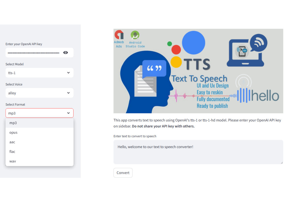This screenshot has height=213, width=285.
Task: Click the chevron of the Select Format box
Action: click(x=68, y=113)
